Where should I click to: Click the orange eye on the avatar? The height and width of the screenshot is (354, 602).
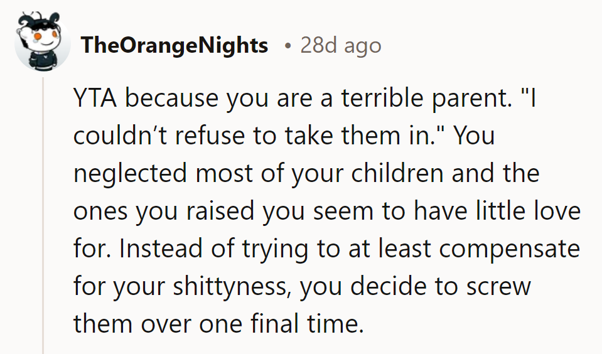tap(38, 39)
